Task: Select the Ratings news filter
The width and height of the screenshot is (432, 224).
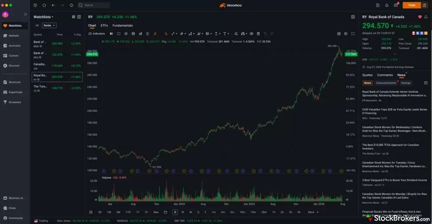Action: coord(406,83)
